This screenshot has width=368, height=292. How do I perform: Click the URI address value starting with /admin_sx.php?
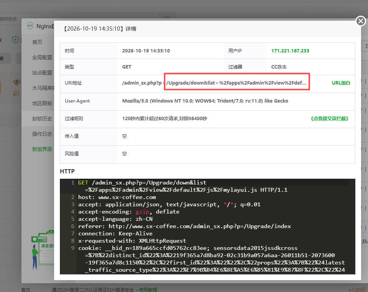click(x=214, y=83)
